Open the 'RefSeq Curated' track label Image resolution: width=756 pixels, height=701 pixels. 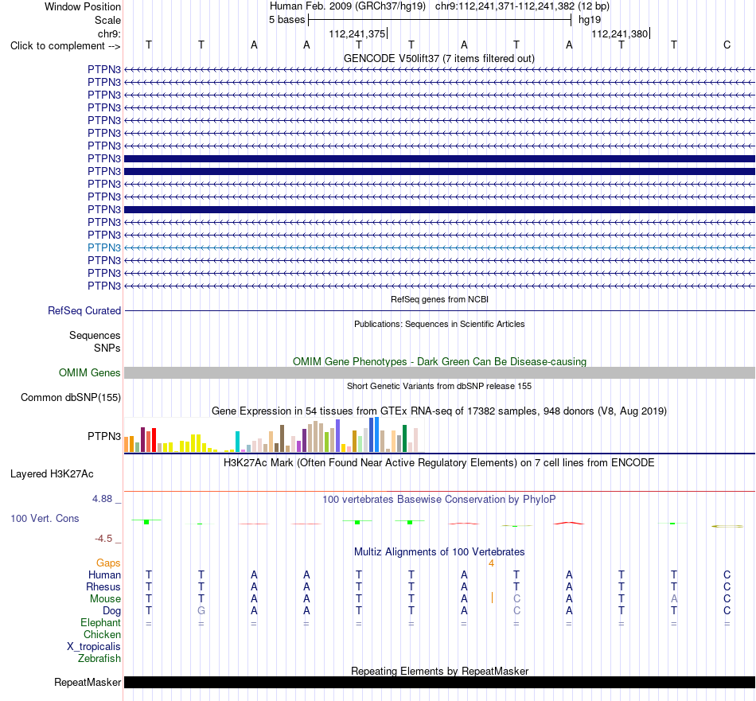(84, 311)
